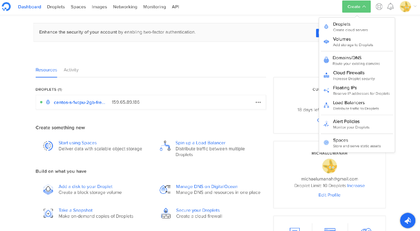Screen dimensions: 420x231
Task: Expand the account menu chevron beside avatar
Action: coord(415,7)
